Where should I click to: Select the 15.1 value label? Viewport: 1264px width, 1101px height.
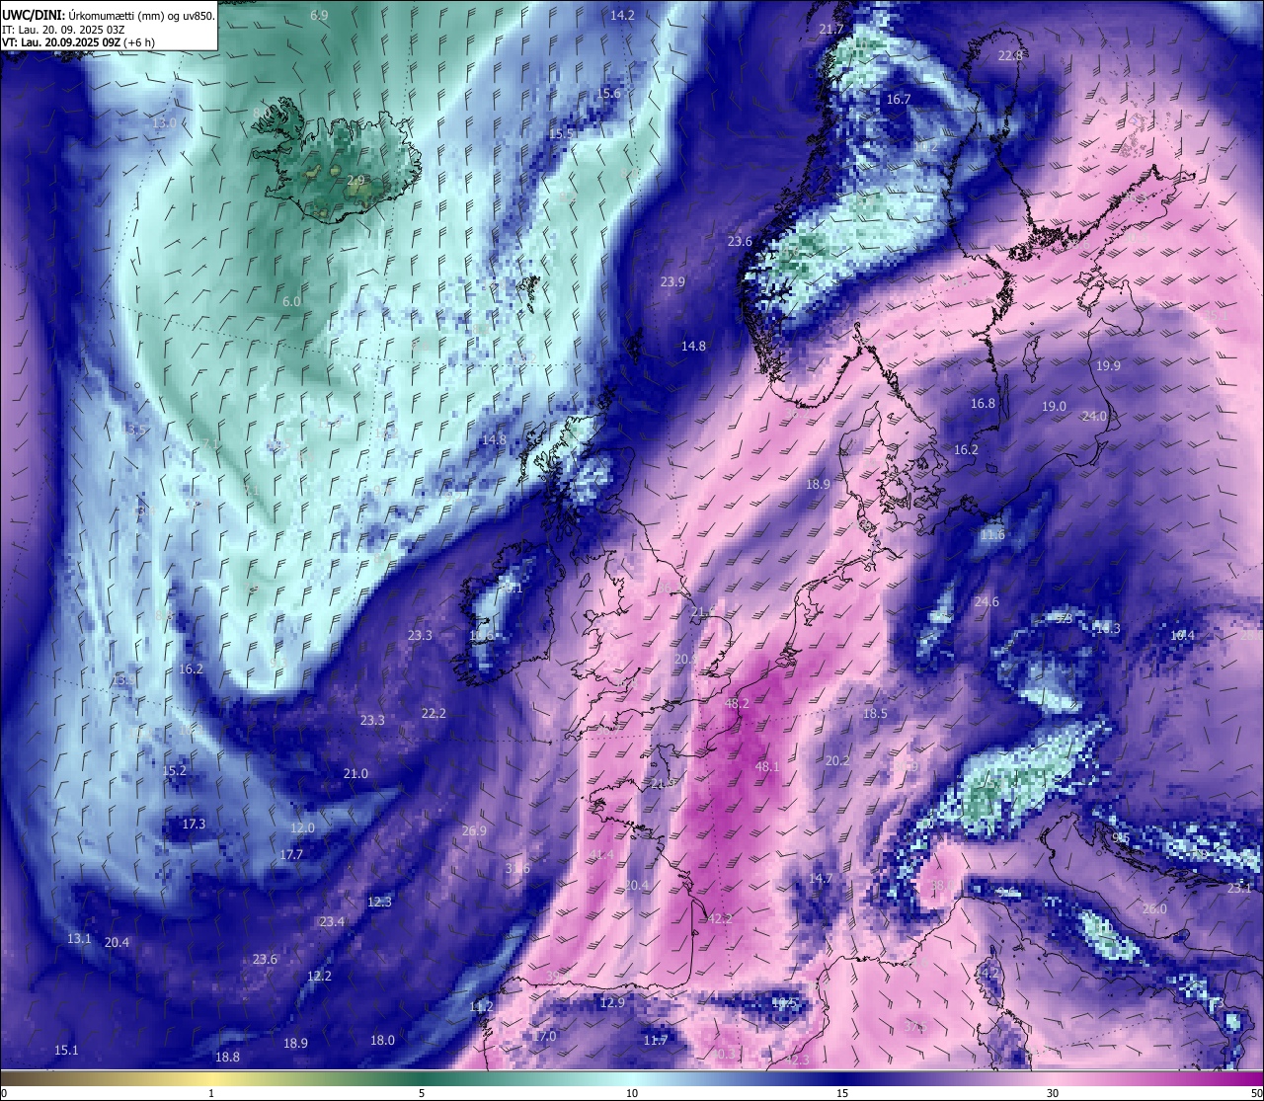click(x=66, y=1050)
